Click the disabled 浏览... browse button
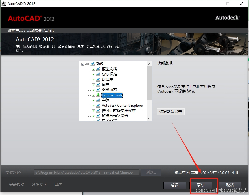This screenshot has width=249, height=195. (x=151, y=172)
